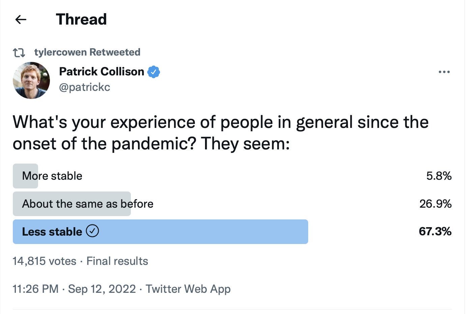Click the Twitter Web App source link

pos(188,289)
